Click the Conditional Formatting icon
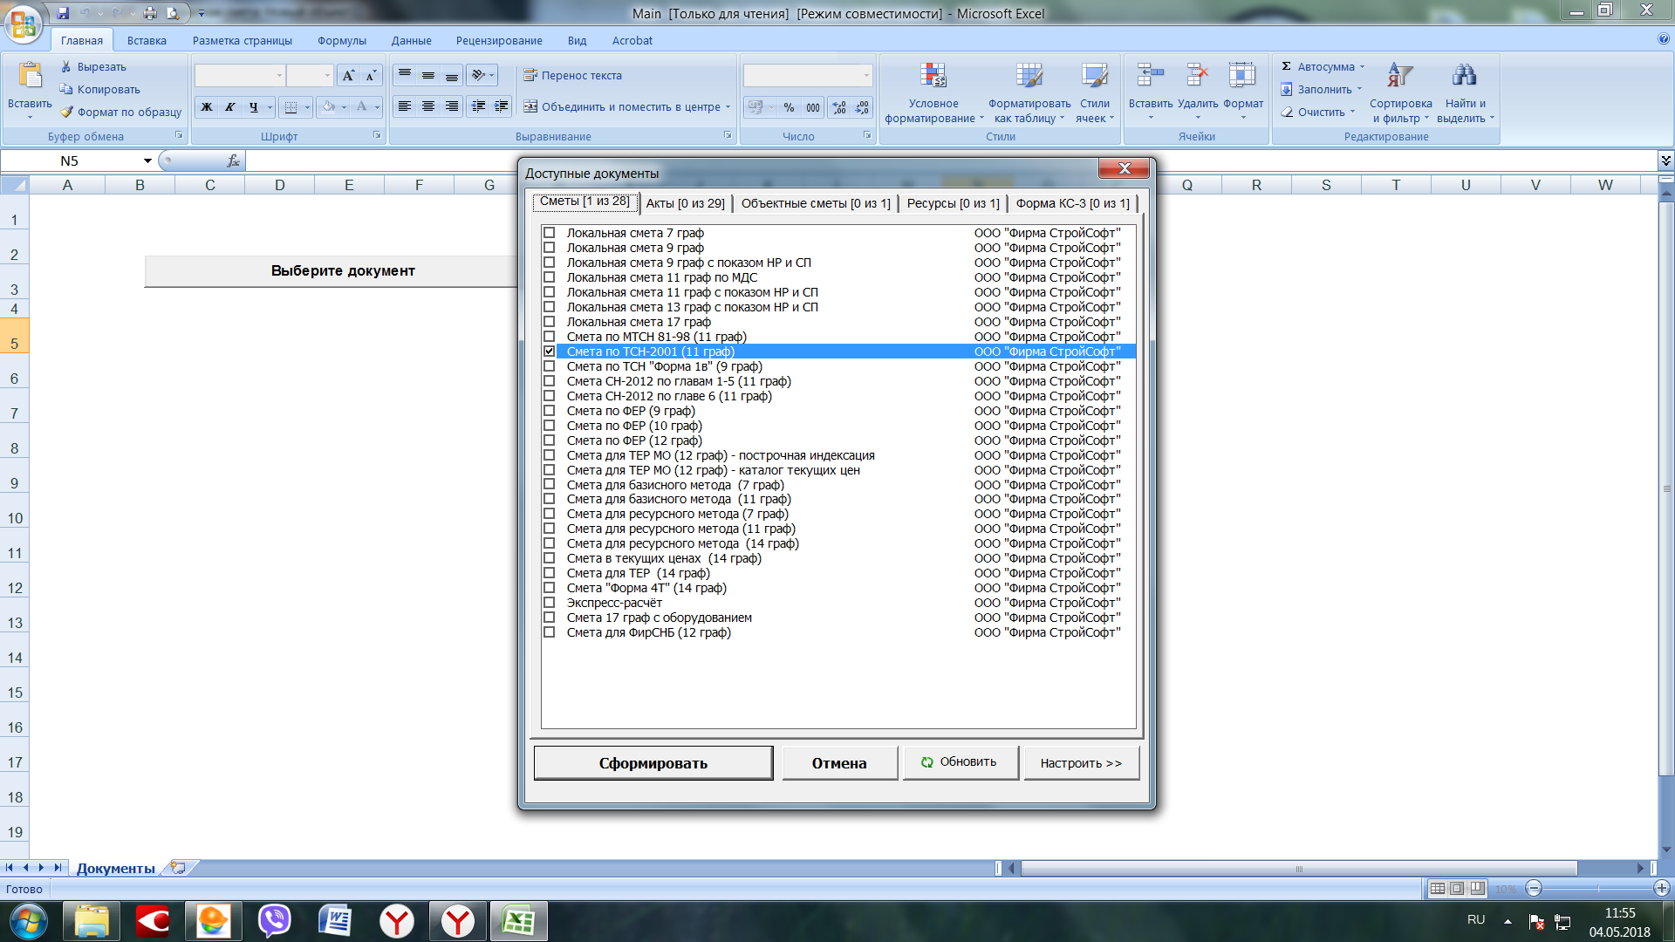1675x942 pixels. point(933,76)
